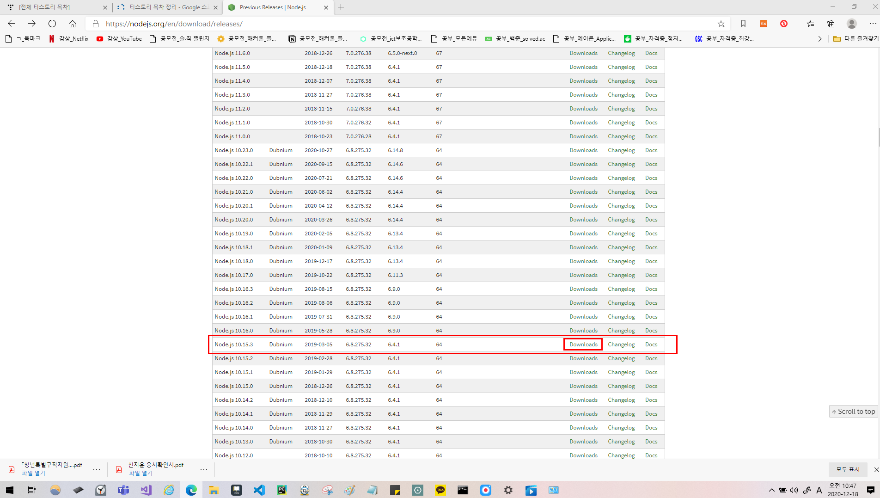Click the 6.5.0-next.0 npm version cell
This screenshot has width=880, height=498.
pyautogui.click(x=403, y=53)
